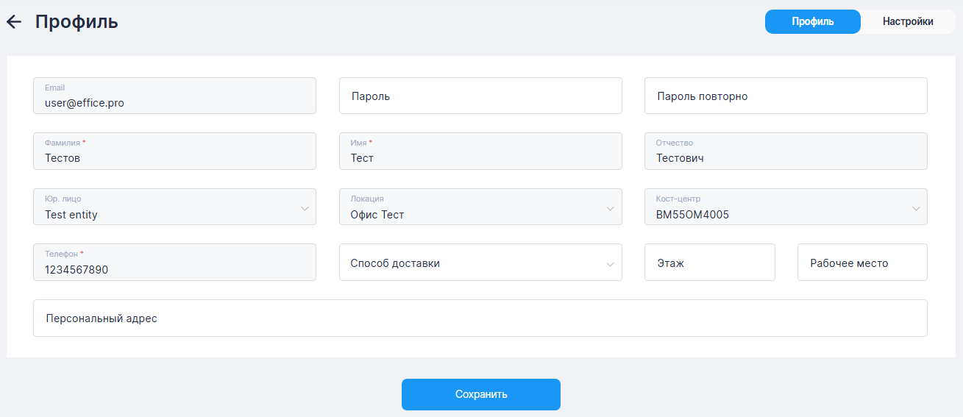This screenshot has width=963, height=417.
Task: Switch to the Настройки tab
Action: (x=908, y=22)
